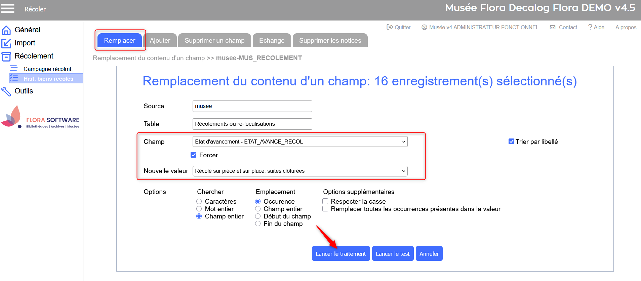Enable Respecter la casse option
This screenshot has width=641, height=281.
click(x=325, y=201)
